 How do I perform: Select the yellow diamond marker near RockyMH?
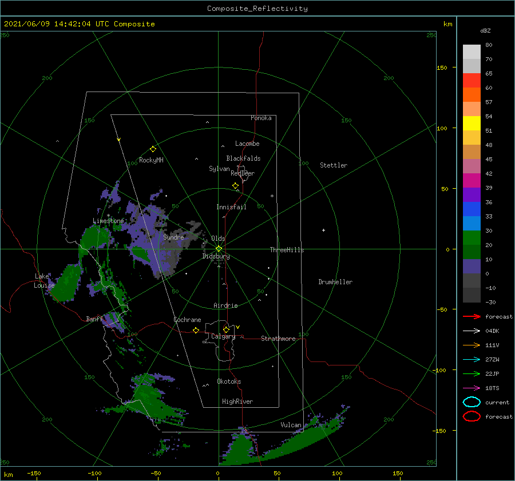(153, 149)
